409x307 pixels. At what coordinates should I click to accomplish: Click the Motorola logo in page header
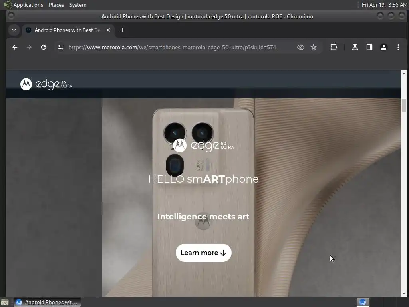pos(26,84)
